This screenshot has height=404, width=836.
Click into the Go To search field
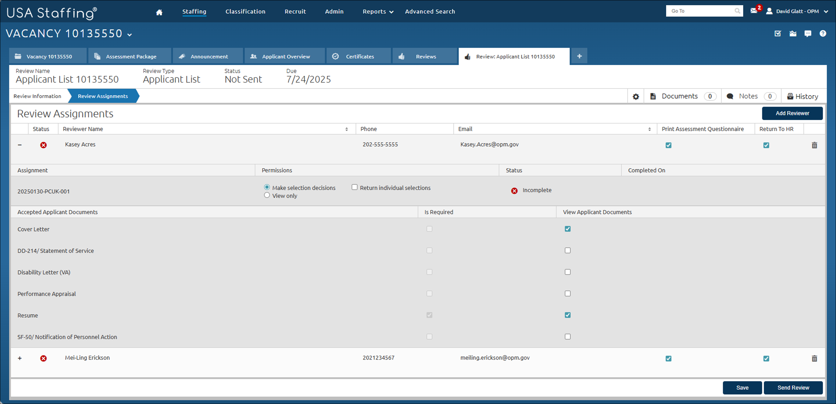[x=700, y=11]
